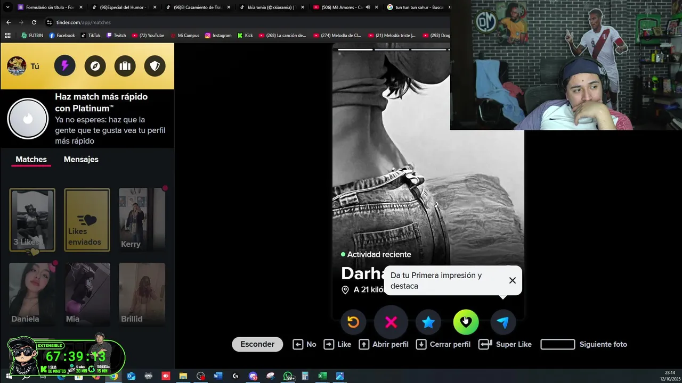Open the FUTBIN bookmark
This screenshot has height=383, width=682.
click(32, 36)
